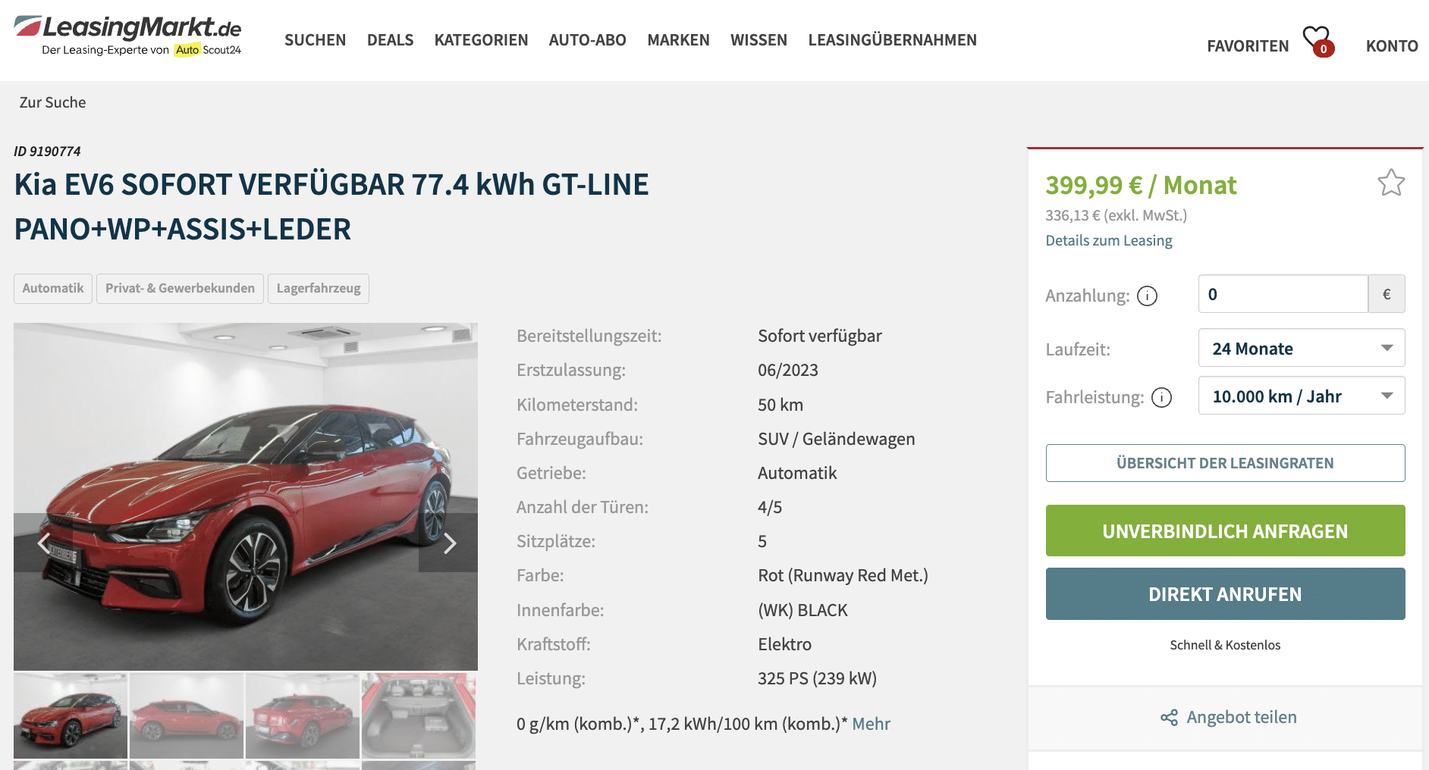This screenshot has height=770, width=1429.
Task: Go back via Zur Suche link
Action: point(52,102)
